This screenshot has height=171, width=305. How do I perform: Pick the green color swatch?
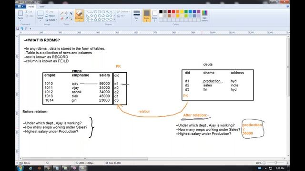coord(186,11)
